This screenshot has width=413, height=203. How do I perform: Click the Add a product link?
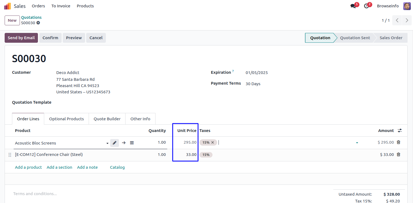28,167
